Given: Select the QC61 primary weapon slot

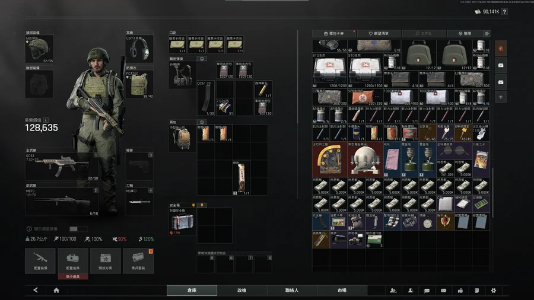Looking at the screenshot, I should (62, 167).
